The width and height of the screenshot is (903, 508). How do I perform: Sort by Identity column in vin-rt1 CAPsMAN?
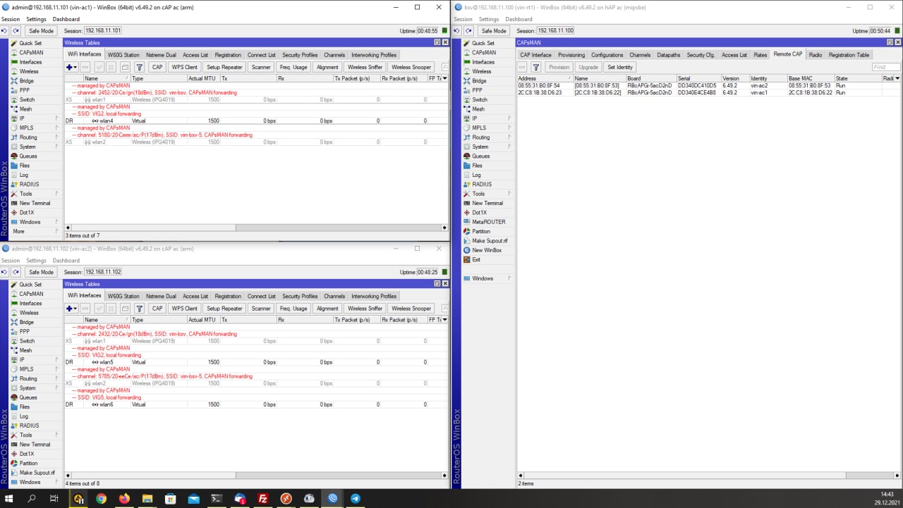pyautogui.click(x=768, y=78)
